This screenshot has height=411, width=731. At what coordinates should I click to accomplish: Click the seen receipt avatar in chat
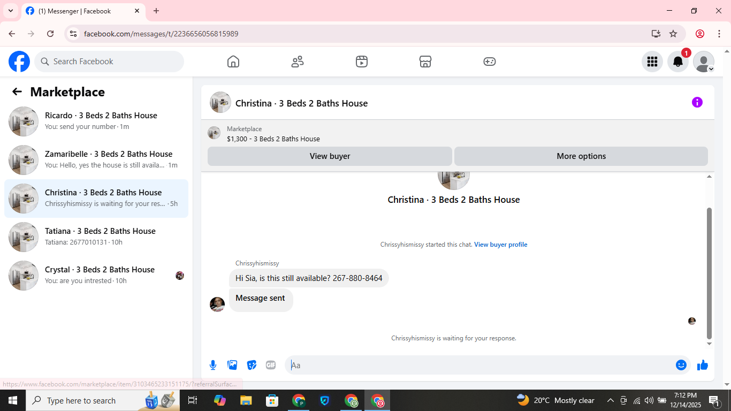tap(692, 321)
